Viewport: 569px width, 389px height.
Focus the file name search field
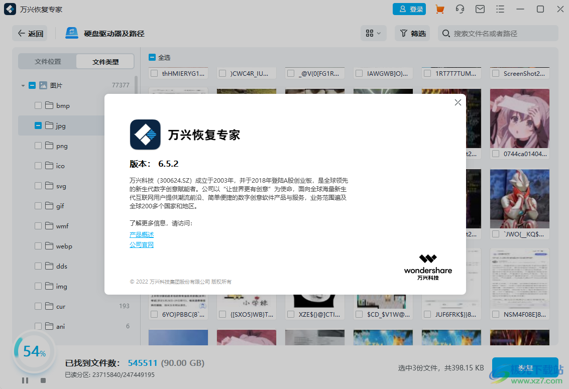click(x=498, y=33)
